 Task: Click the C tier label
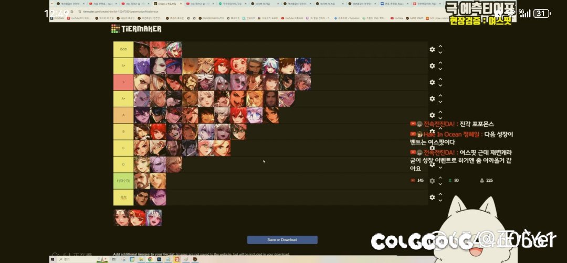coord(123,148)
